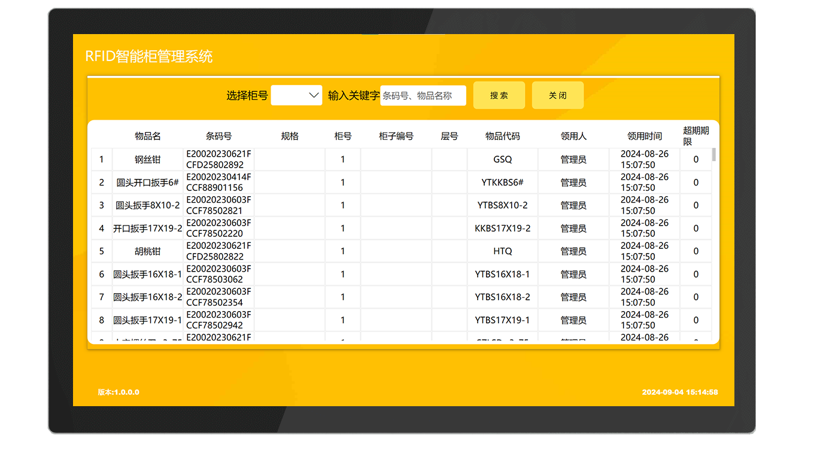Click item code YTBS16X18-1 cell
Viewport: 820px width, 472px height.
tap(502, 275)
